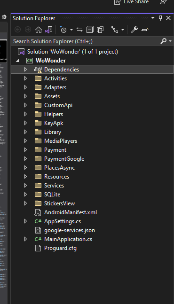The image size is (174, 304).
Task: Open Pending Changes Filter clock icon
Action: pos(63,30)
